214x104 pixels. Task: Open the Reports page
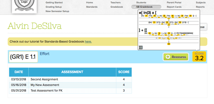[200, 7]
